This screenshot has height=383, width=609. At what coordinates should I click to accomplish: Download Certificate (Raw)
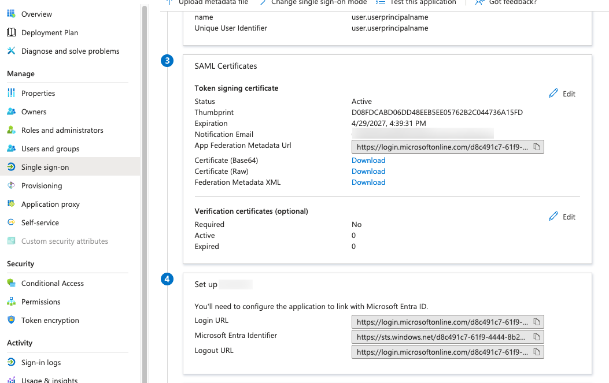[x=368, y=171]
